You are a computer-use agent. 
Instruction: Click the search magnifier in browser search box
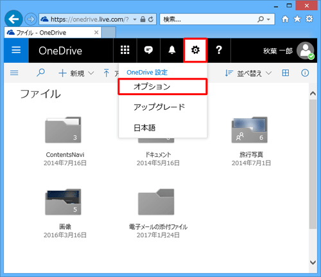[x=261, y=19]
